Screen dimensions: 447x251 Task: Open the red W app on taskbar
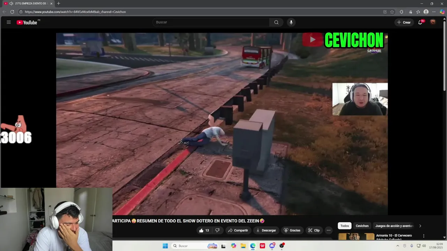pyautogui.click(x=262, y=246)
